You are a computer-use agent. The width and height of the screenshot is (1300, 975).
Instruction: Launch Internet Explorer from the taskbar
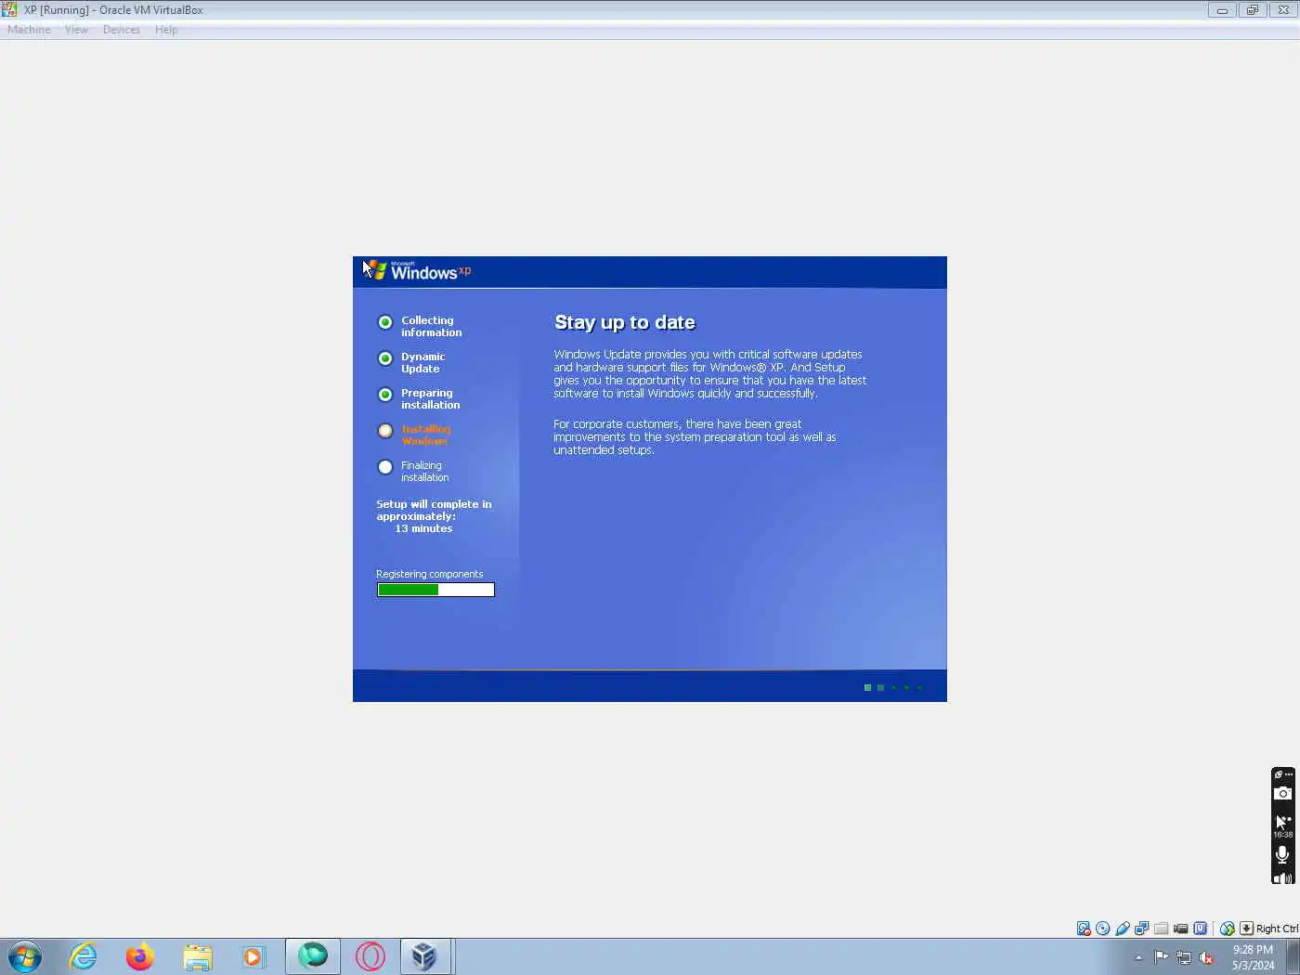83,956
